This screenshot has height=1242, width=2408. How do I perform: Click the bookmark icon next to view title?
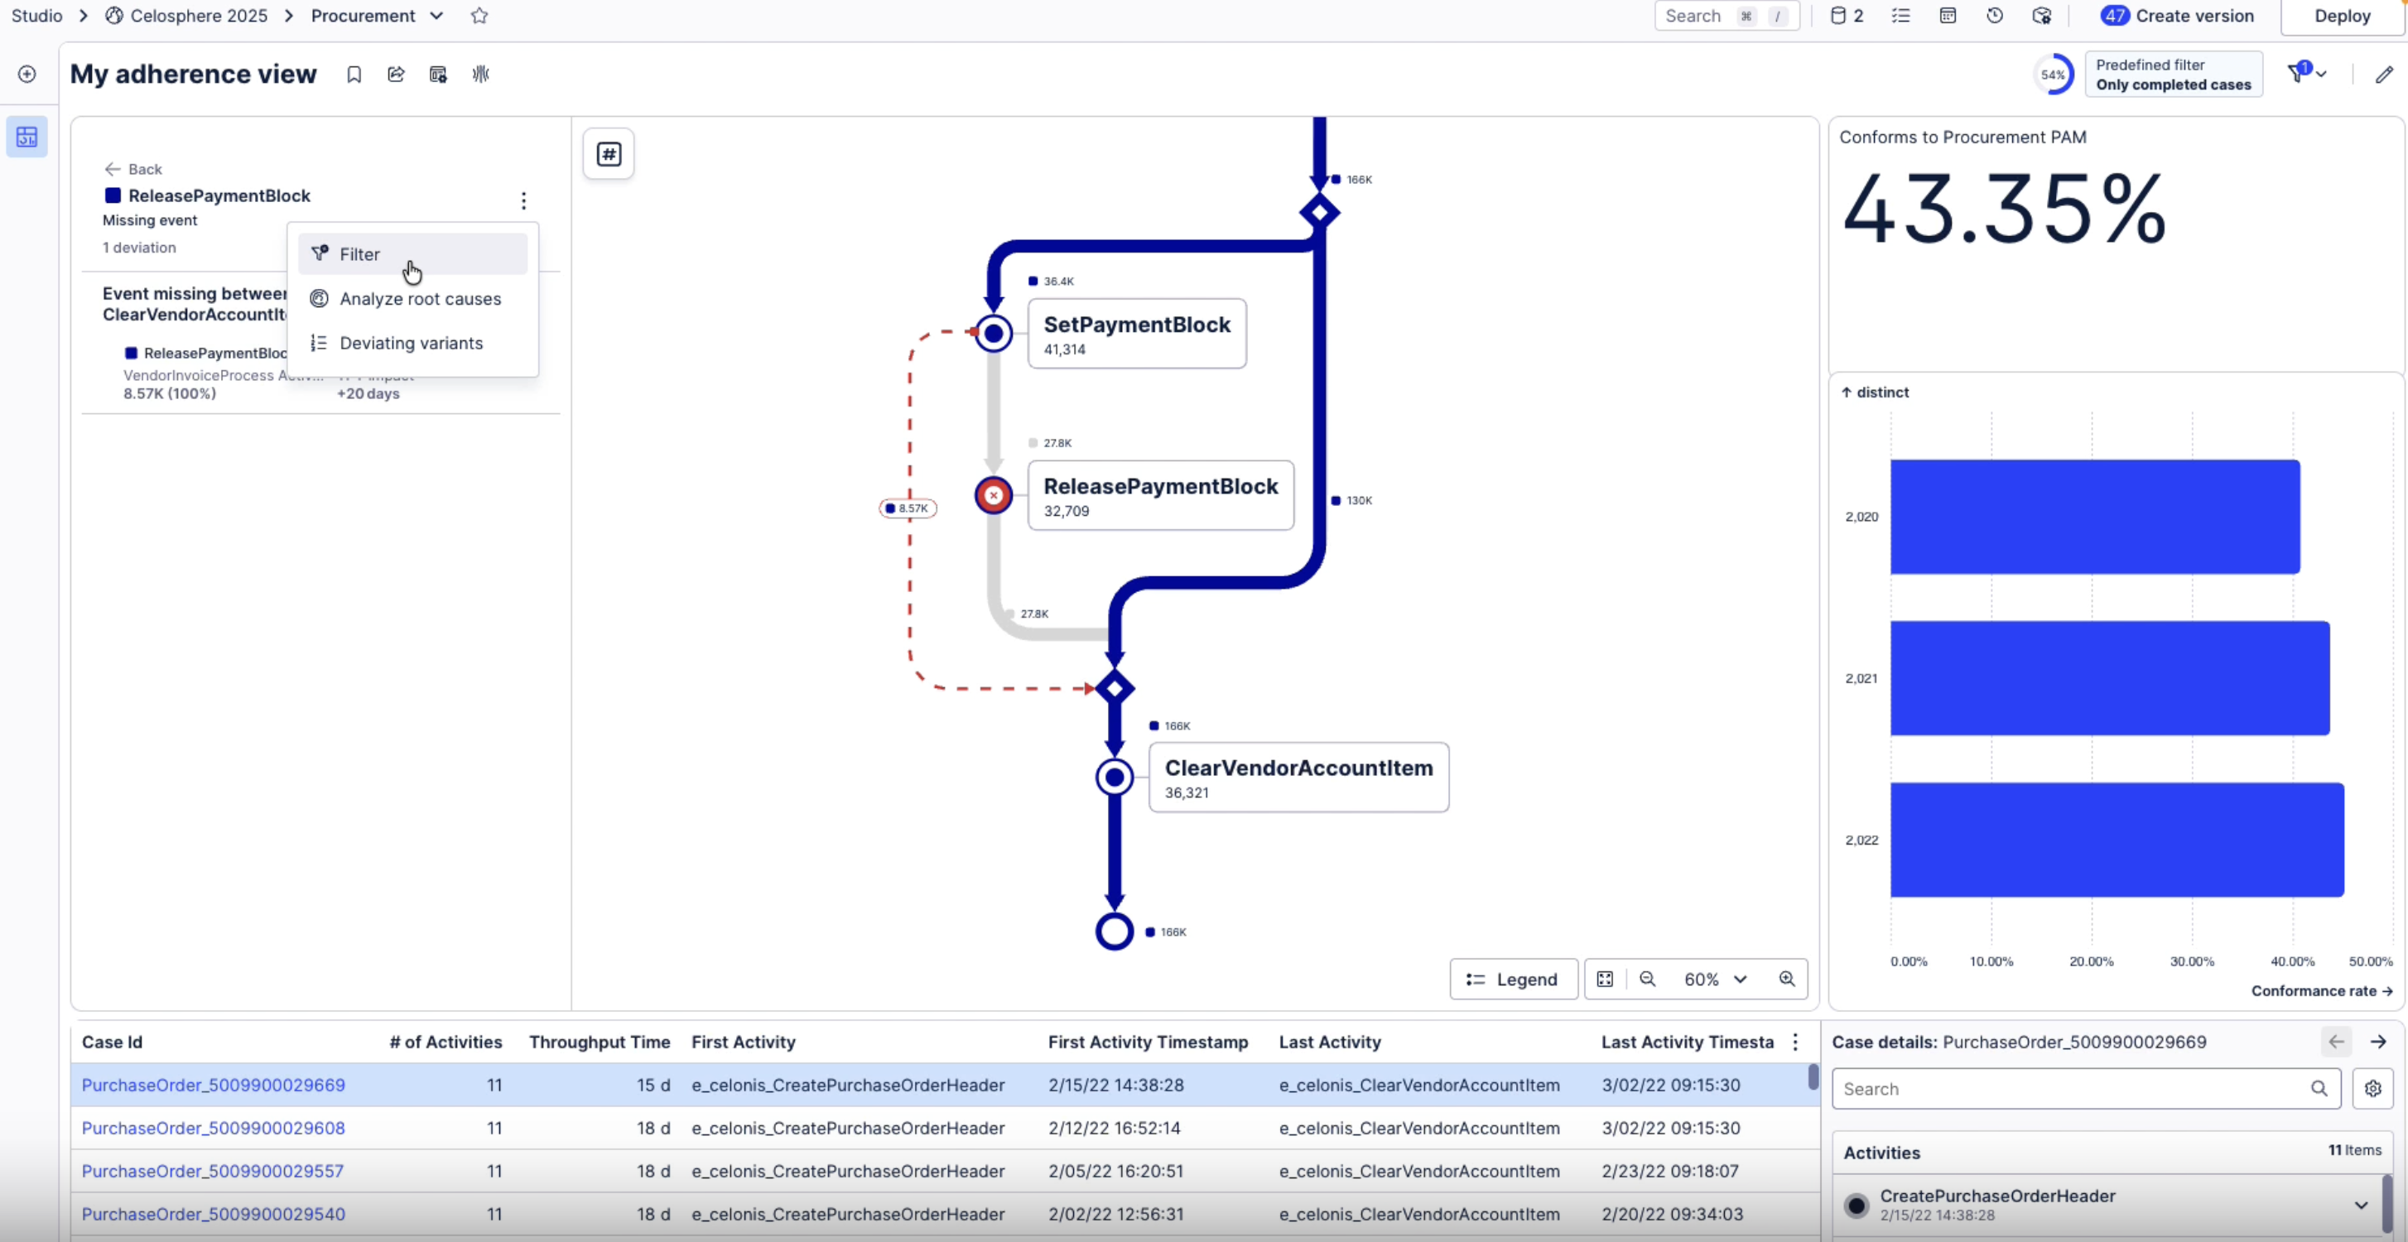tap(354, 75)
